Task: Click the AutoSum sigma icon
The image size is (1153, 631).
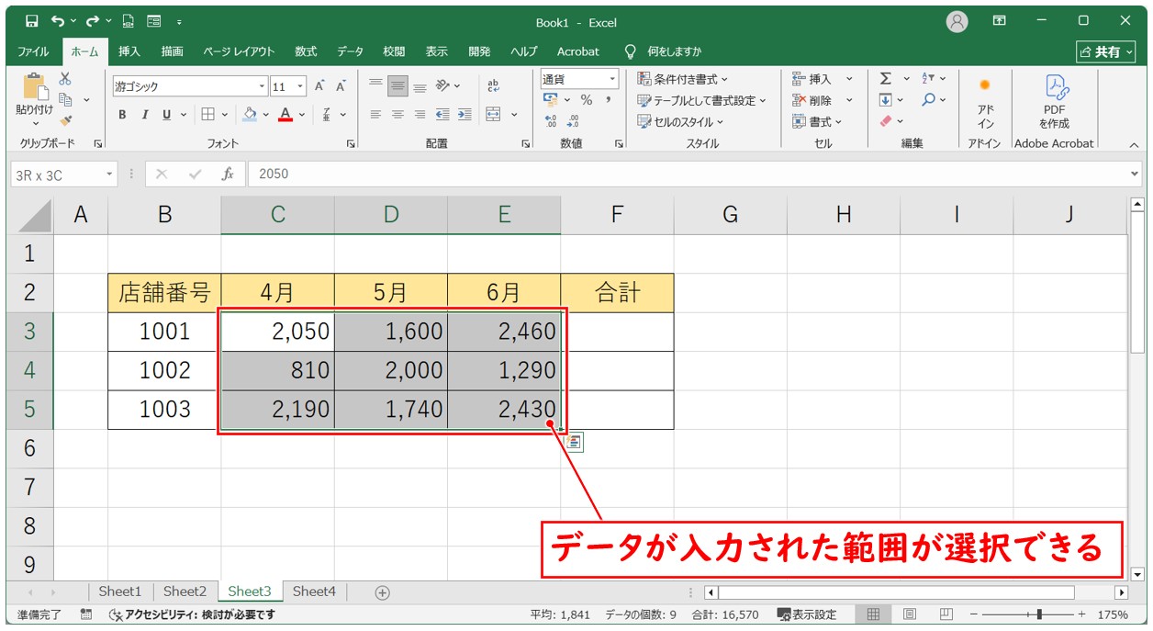Action: [886, 79]
